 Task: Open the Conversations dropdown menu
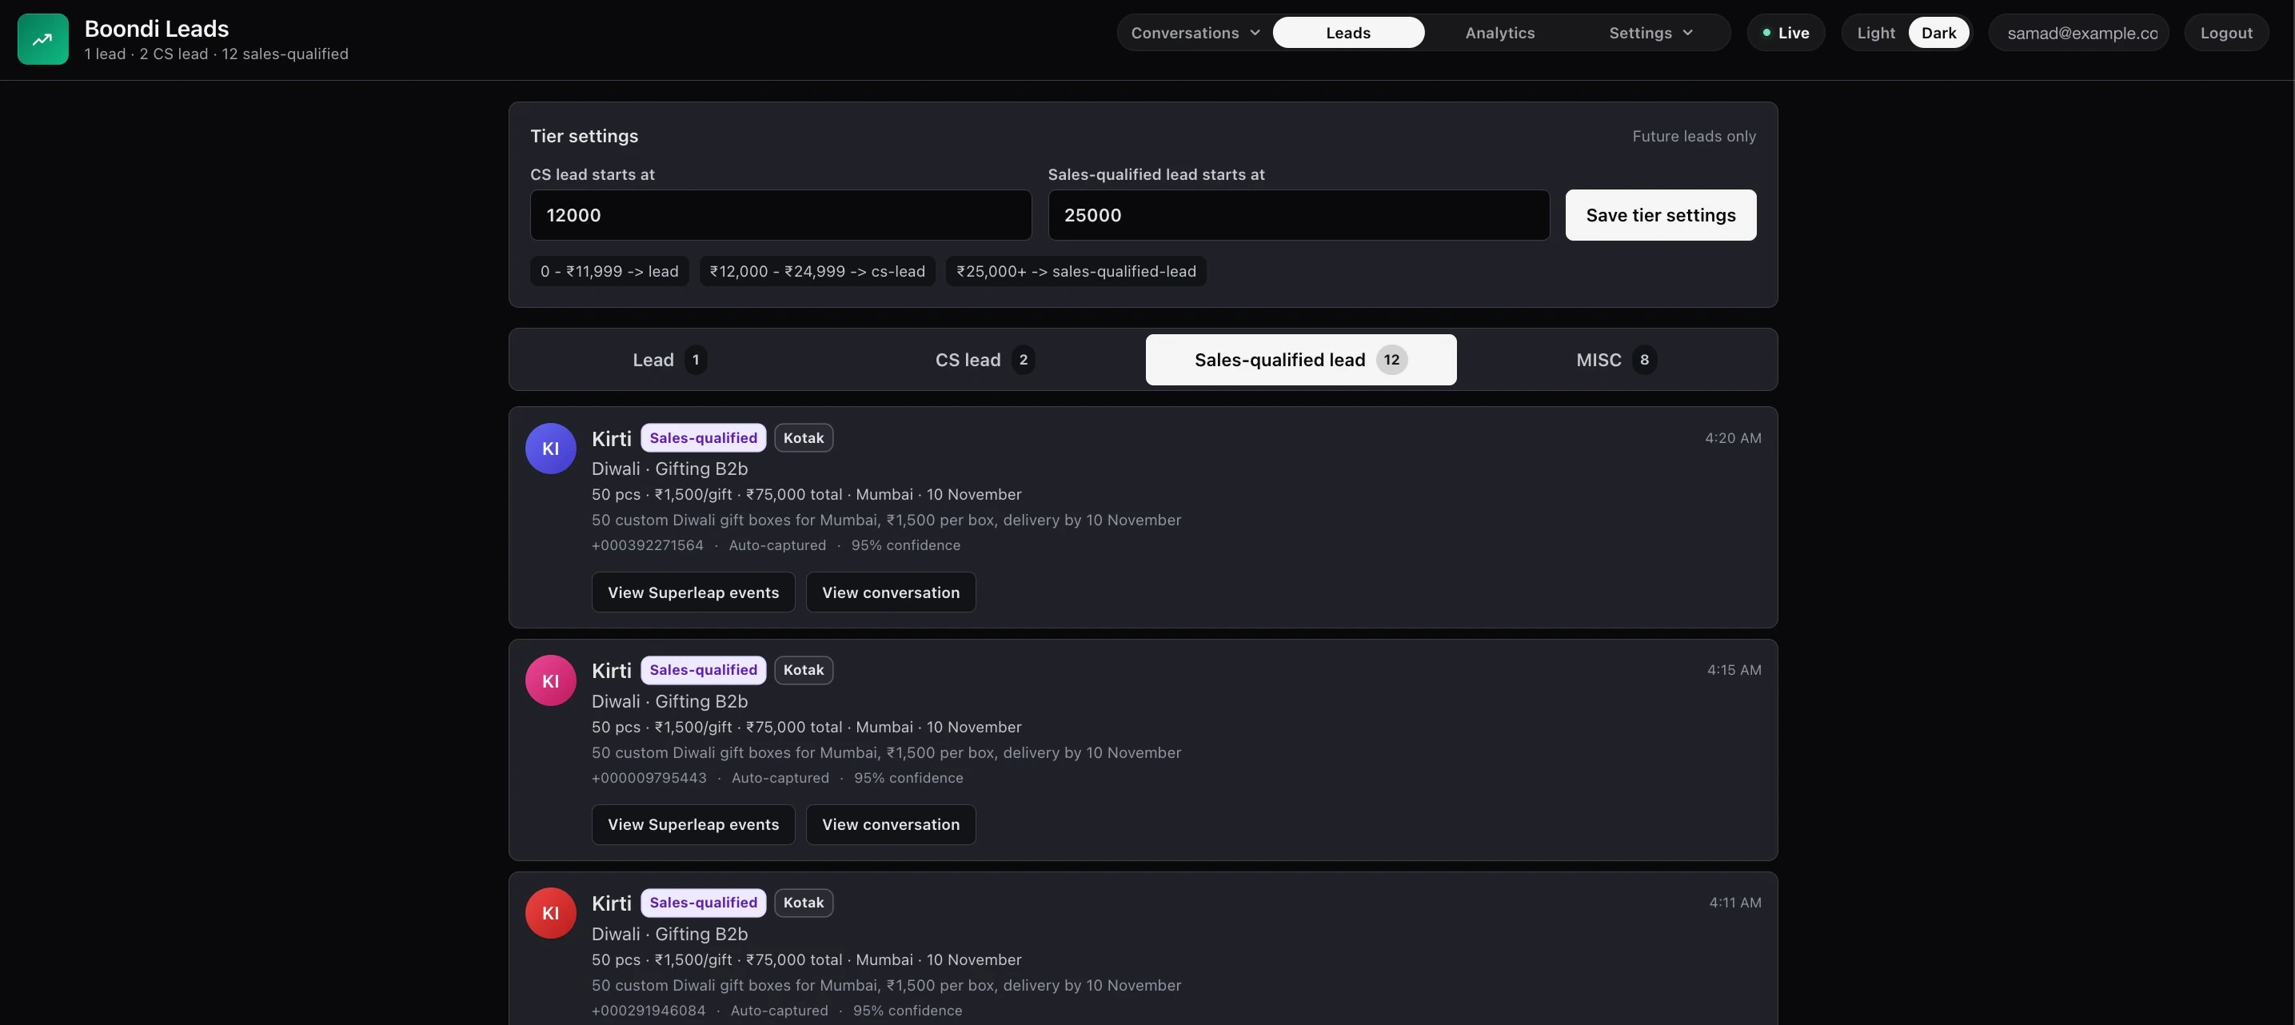click(x=1195, y=33)
